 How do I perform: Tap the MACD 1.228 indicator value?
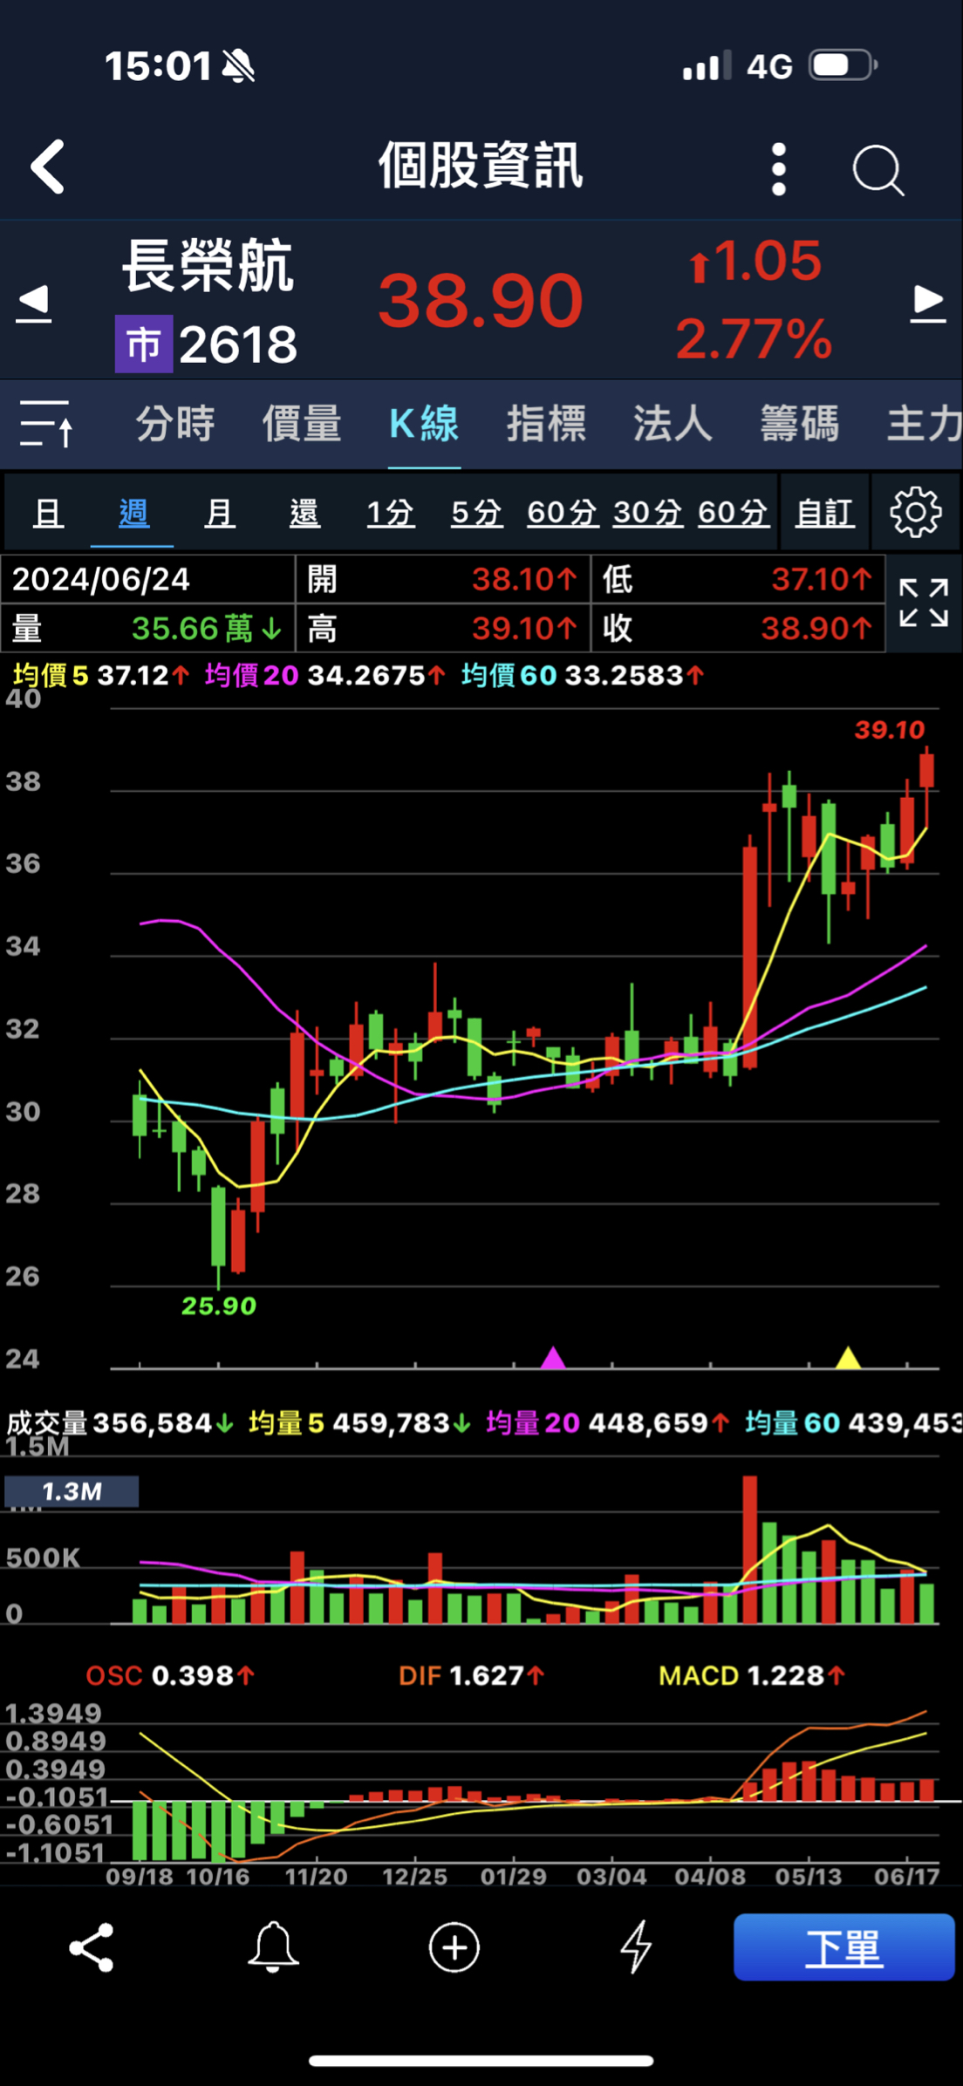[752, 1675]
